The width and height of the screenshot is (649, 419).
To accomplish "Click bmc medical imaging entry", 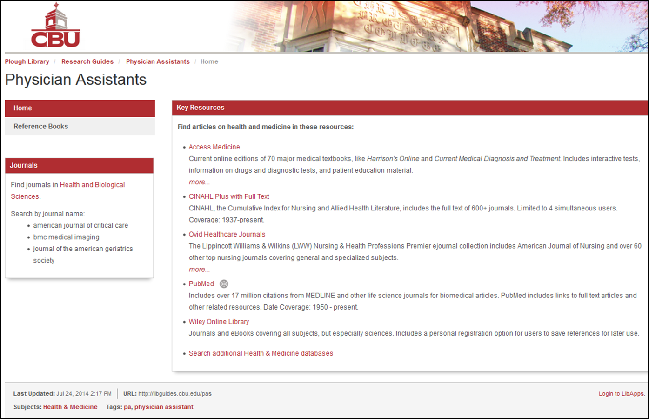I will coord(66,237).
